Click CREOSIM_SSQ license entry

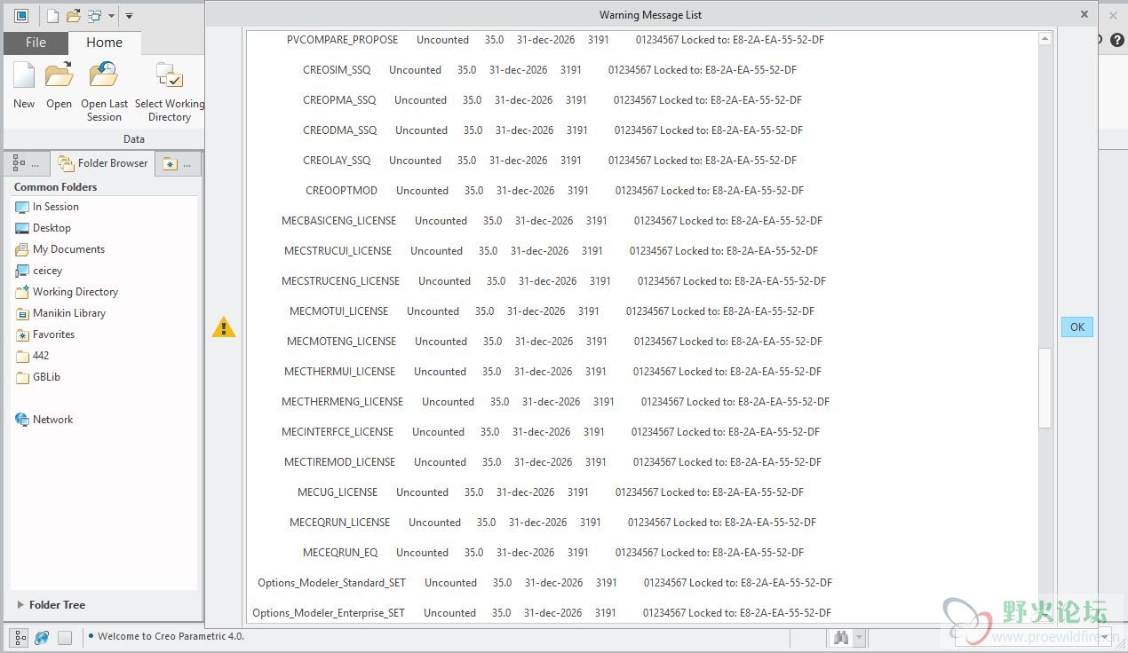pyautogui.click(x=550, y=70)
